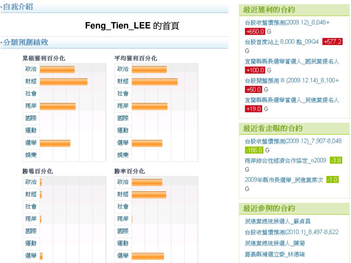This screenshot has height=263, width=351.
Task: Click the green -3.8 loss badge
Action: point(336,160)
